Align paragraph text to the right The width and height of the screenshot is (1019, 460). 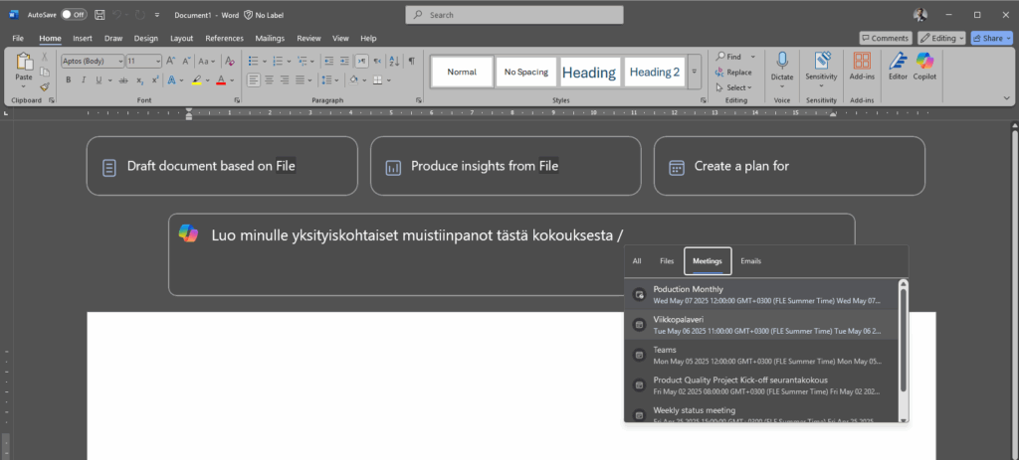(285, 80)
